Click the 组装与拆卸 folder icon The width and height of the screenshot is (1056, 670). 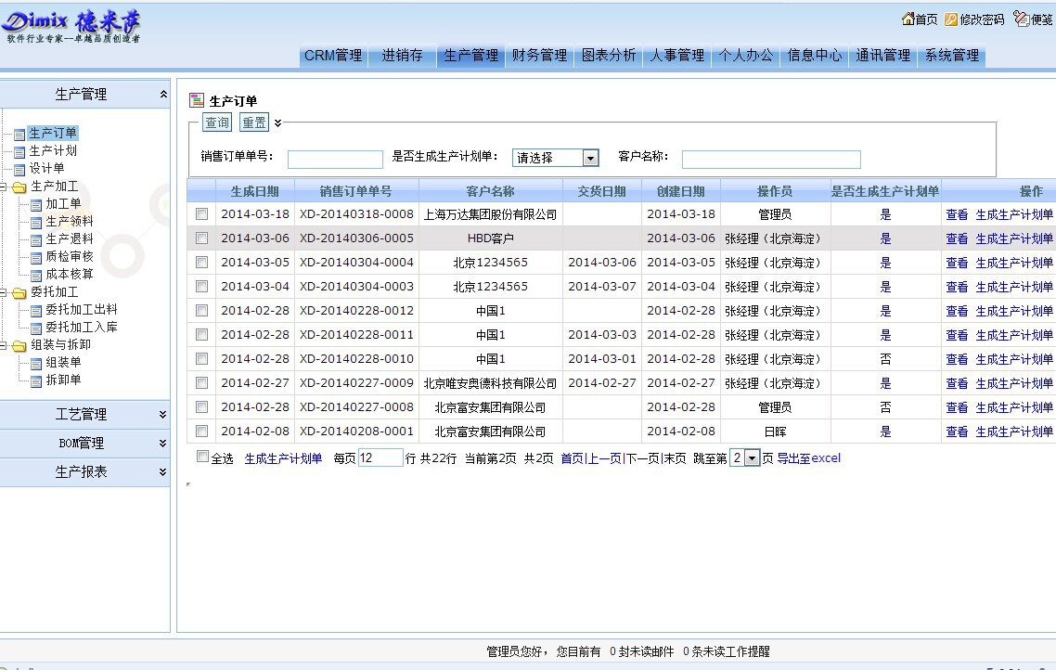(19, 345)
